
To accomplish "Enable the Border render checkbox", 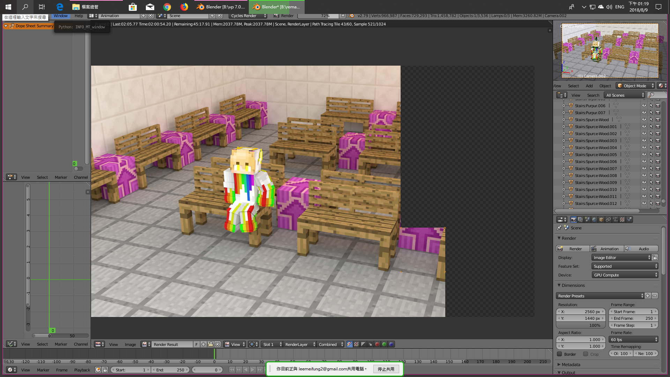I will click(560, 354).
